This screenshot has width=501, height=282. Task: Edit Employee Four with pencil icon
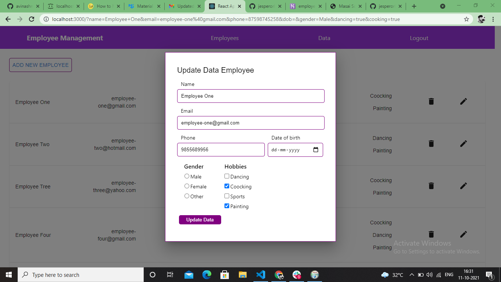click(464, 234)
